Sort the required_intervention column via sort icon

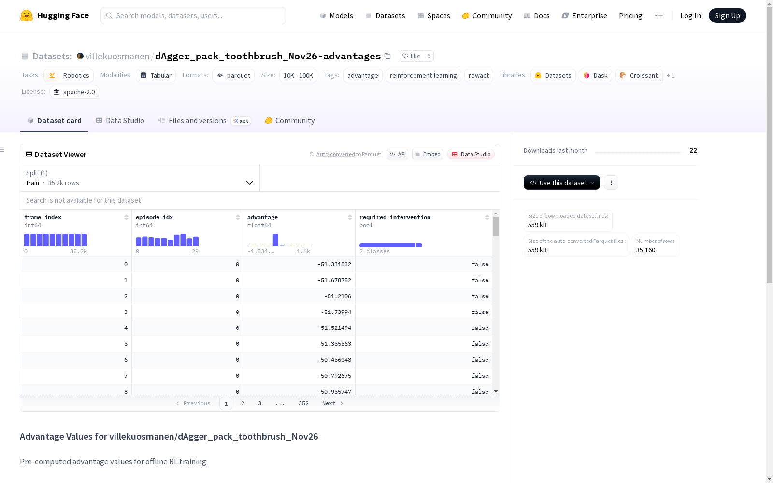coord(487,217)
